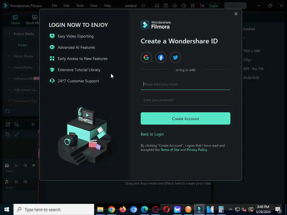Click the Login button in title bar
This screenshot has height=215, width=287.
pos(213,6)
